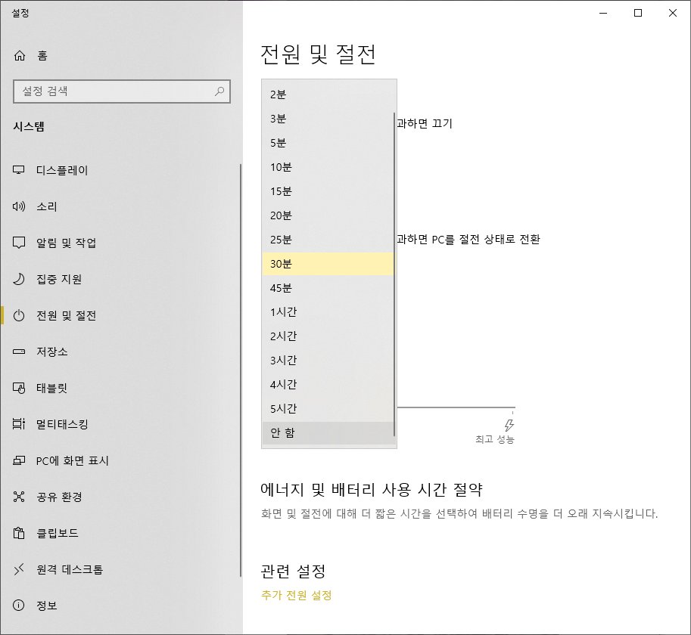The height and width of the screenshot is (635, 691).
Task: Click the dropdown list scrollbar
Action: (394, 274)
